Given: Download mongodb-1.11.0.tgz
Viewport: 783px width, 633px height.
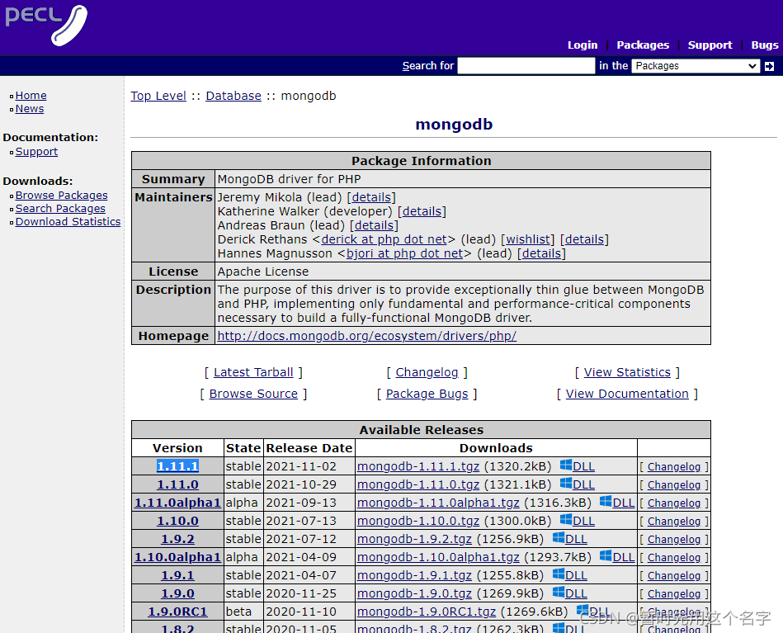Looking at the screenshot, I should [418, 484].
